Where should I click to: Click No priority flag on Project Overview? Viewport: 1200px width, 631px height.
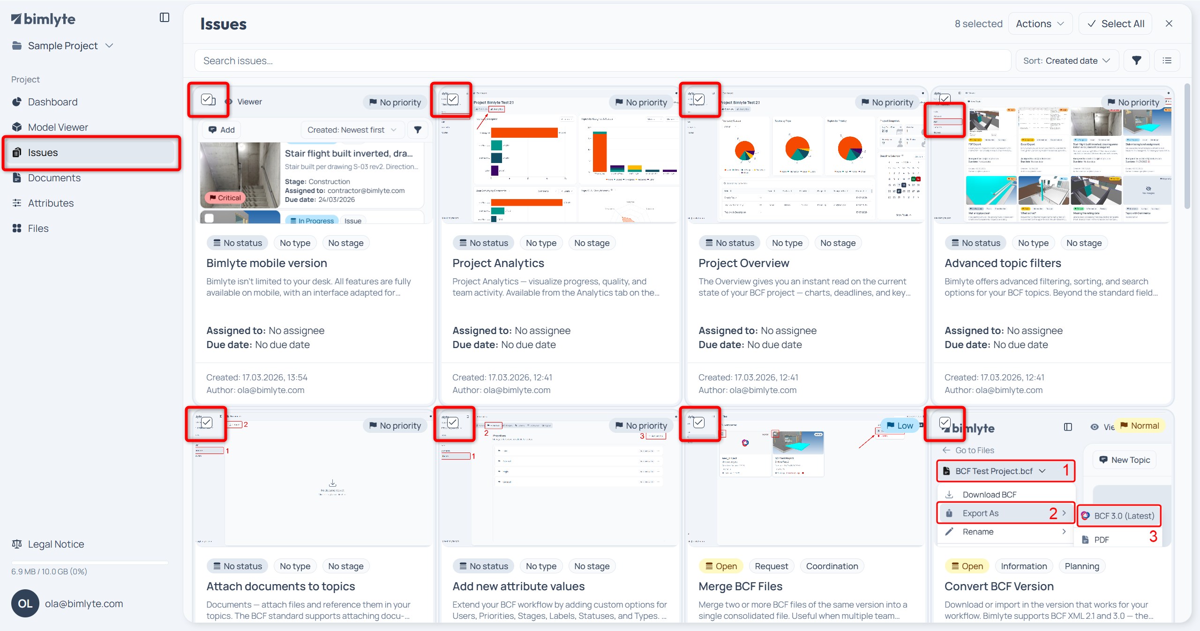[x=887, y=103]
